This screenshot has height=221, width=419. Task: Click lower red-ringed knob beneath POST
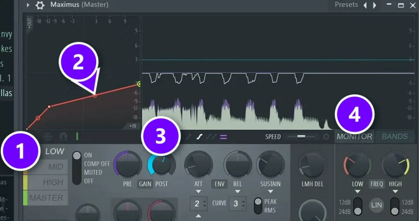(161, 212)
